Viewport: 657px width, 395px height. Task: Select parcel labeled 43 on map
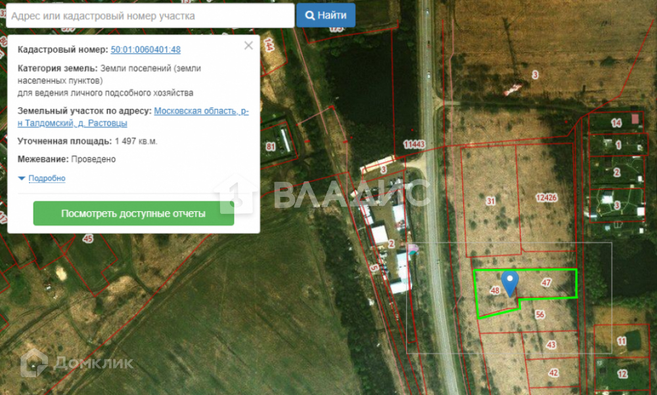(x=551, y=344)
